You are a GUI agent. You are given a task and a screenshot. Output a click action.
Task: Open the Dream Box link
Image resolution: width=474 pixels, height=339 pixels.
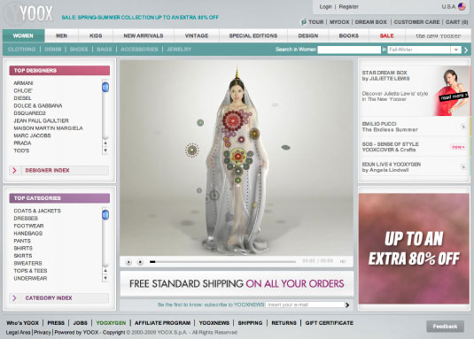pyautogui.click(x=371, y=22)
